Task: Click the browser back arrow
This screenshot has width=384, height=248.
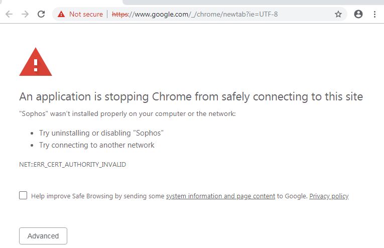Action: click(x=9, y=14)
